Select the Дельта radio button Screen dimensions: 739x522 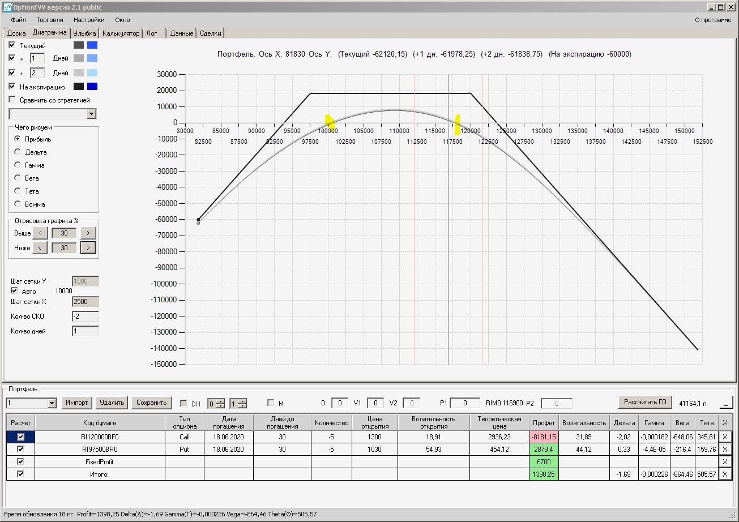[x=18, y=152]
